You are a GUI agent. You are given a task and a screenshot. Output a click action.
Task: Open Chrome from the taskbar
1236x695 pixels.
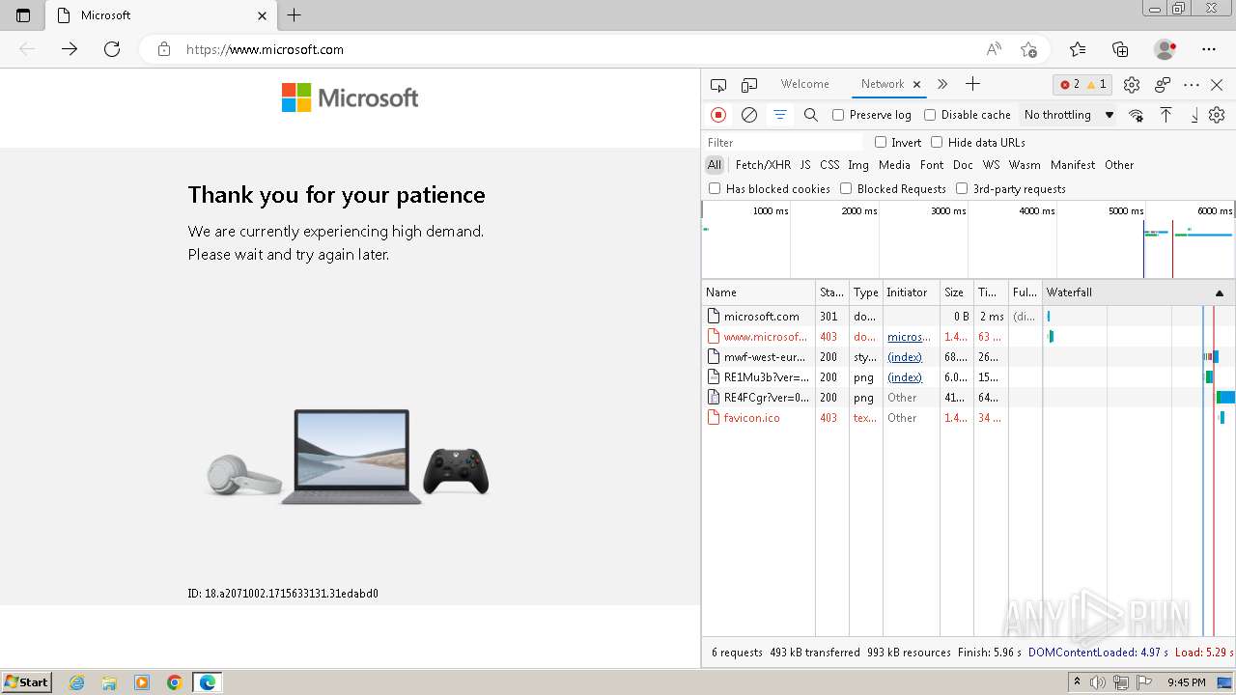click(174, 682)
